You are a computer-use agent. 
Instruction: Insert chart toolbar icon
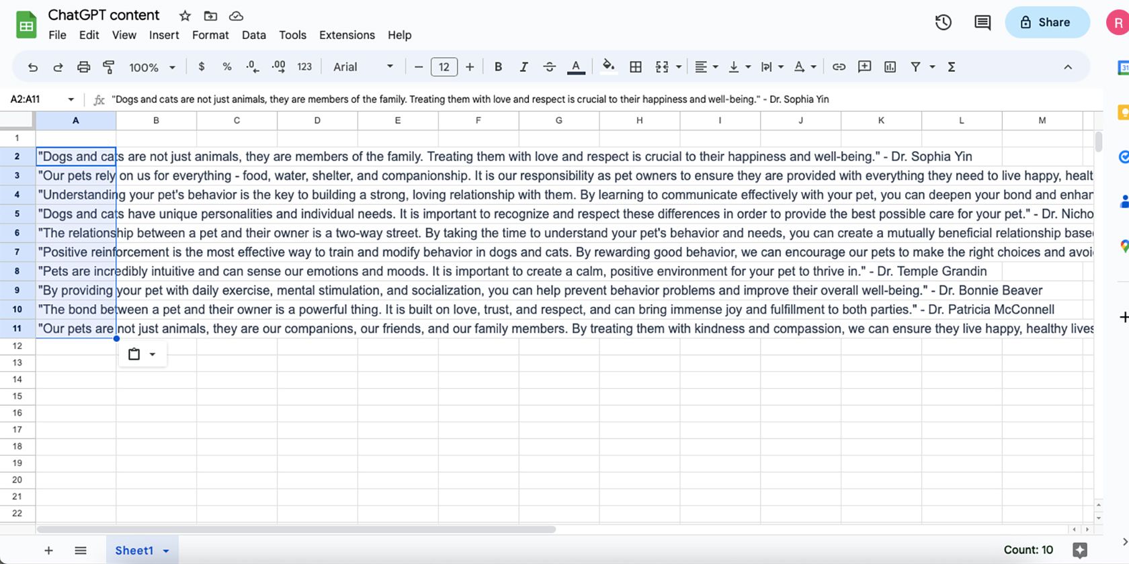pyautogui.click(x=890, y=66)
